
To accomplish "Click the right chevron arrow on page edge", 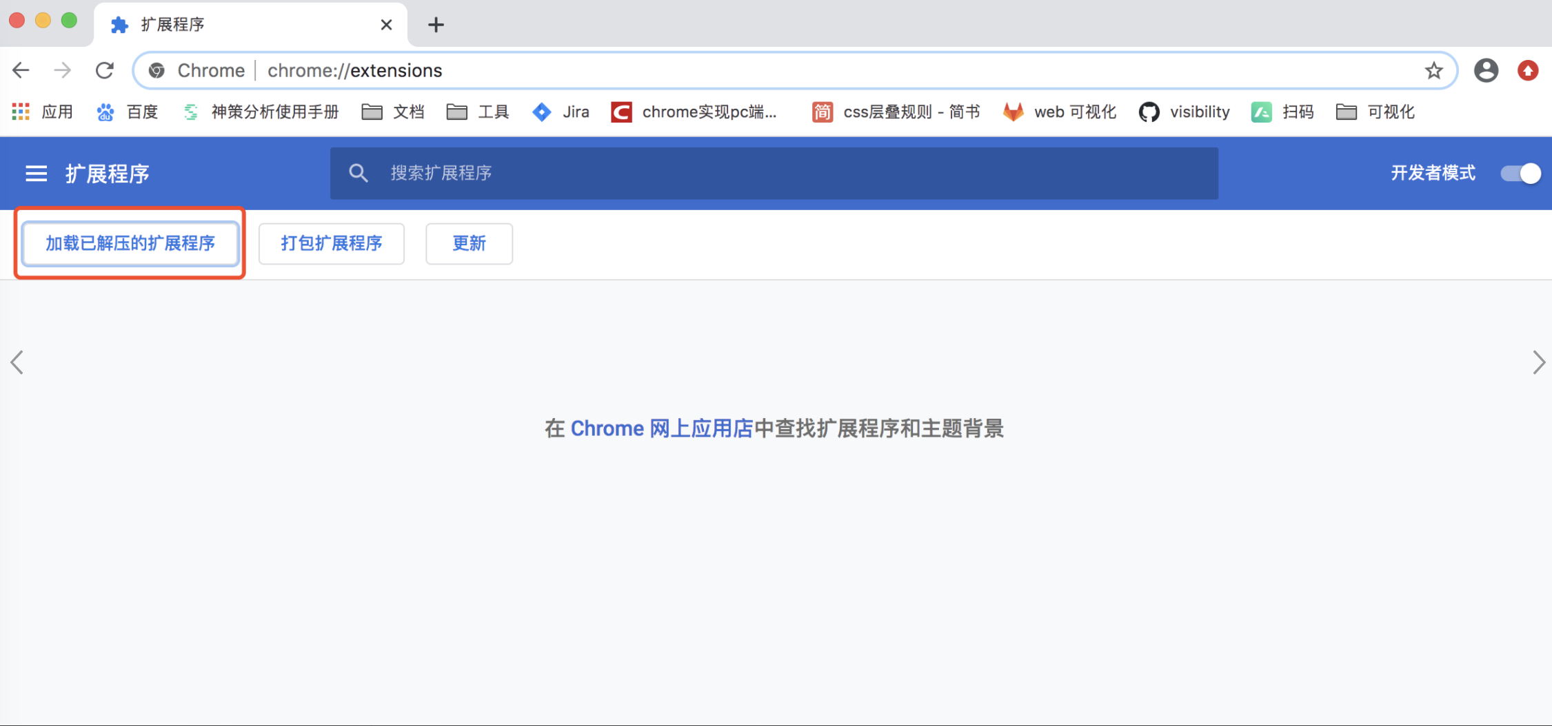I will click(1538, 362).
